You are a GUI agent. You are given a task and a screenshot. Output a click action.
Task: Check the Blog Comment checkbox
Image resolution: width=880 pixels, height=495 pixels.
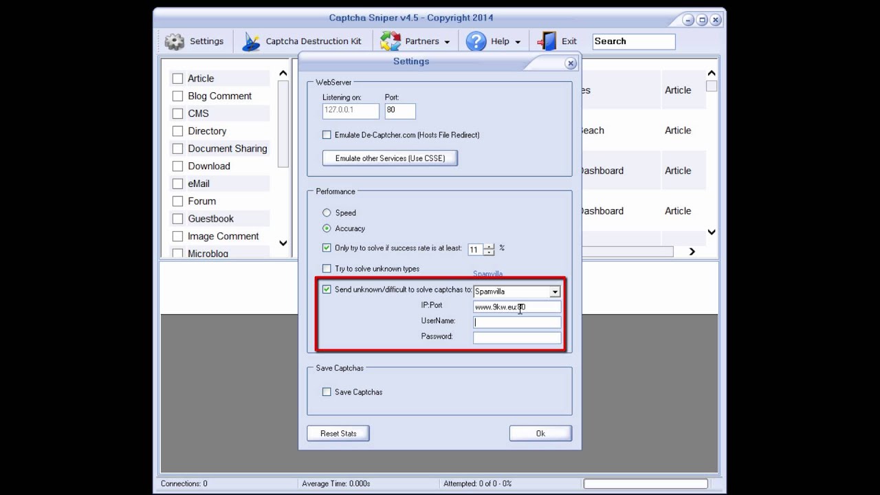(x=177, y=96)
